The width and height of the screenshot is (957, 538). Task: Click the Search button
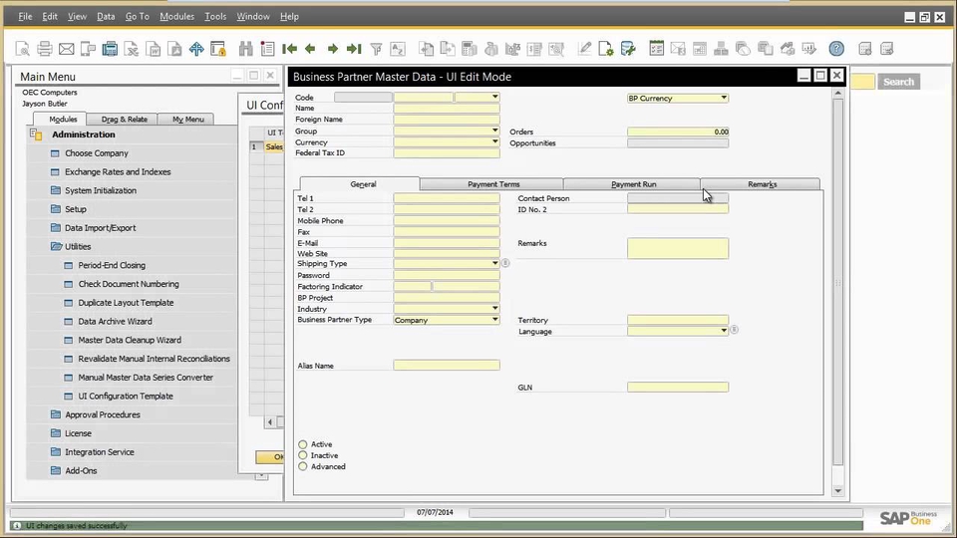click(898, 82)
